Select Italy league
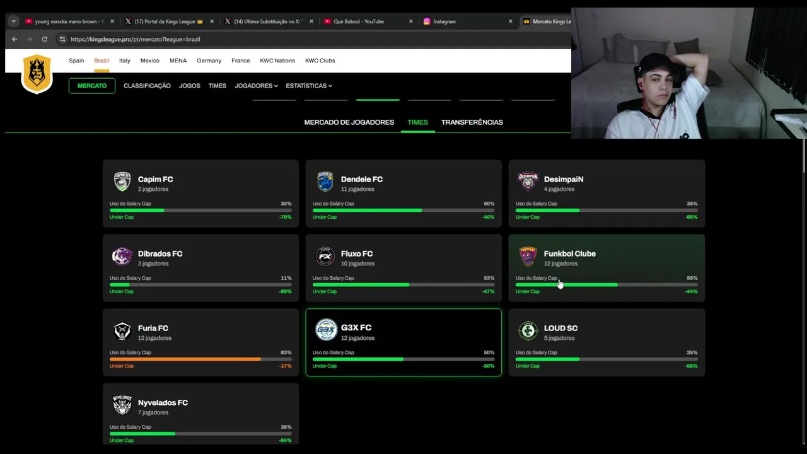This screenshot has height=454, width=807. 125,61
